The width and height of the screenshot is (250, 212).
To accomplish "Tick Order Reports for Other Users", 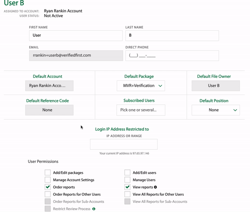I will 47,194.
